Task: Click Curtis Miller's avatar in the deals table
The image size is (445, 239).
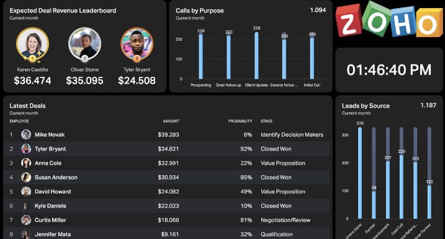Action: click(26, 220)
